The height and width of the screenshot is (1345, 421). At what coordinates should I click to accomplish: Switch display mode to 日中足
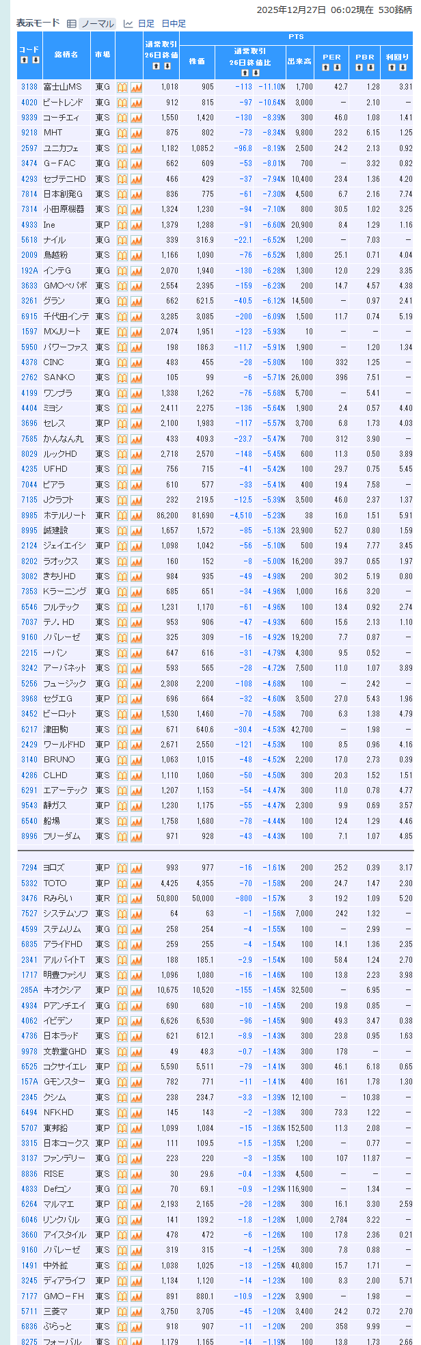(174, 24)
